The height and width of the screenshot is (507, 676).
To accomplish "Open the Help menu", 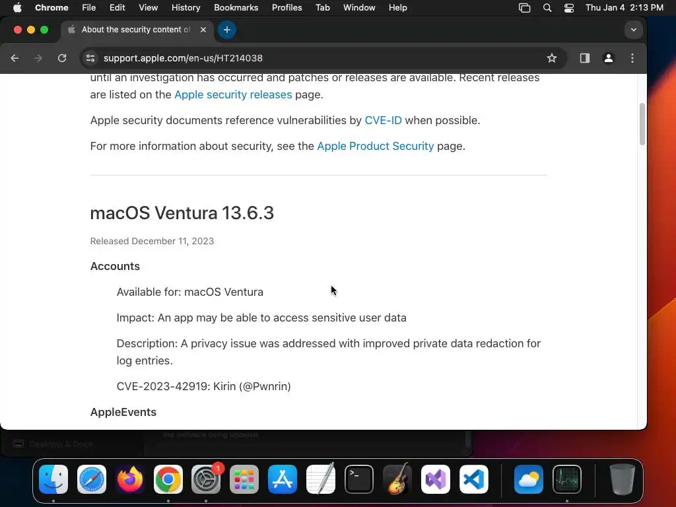I will [397, 8].
